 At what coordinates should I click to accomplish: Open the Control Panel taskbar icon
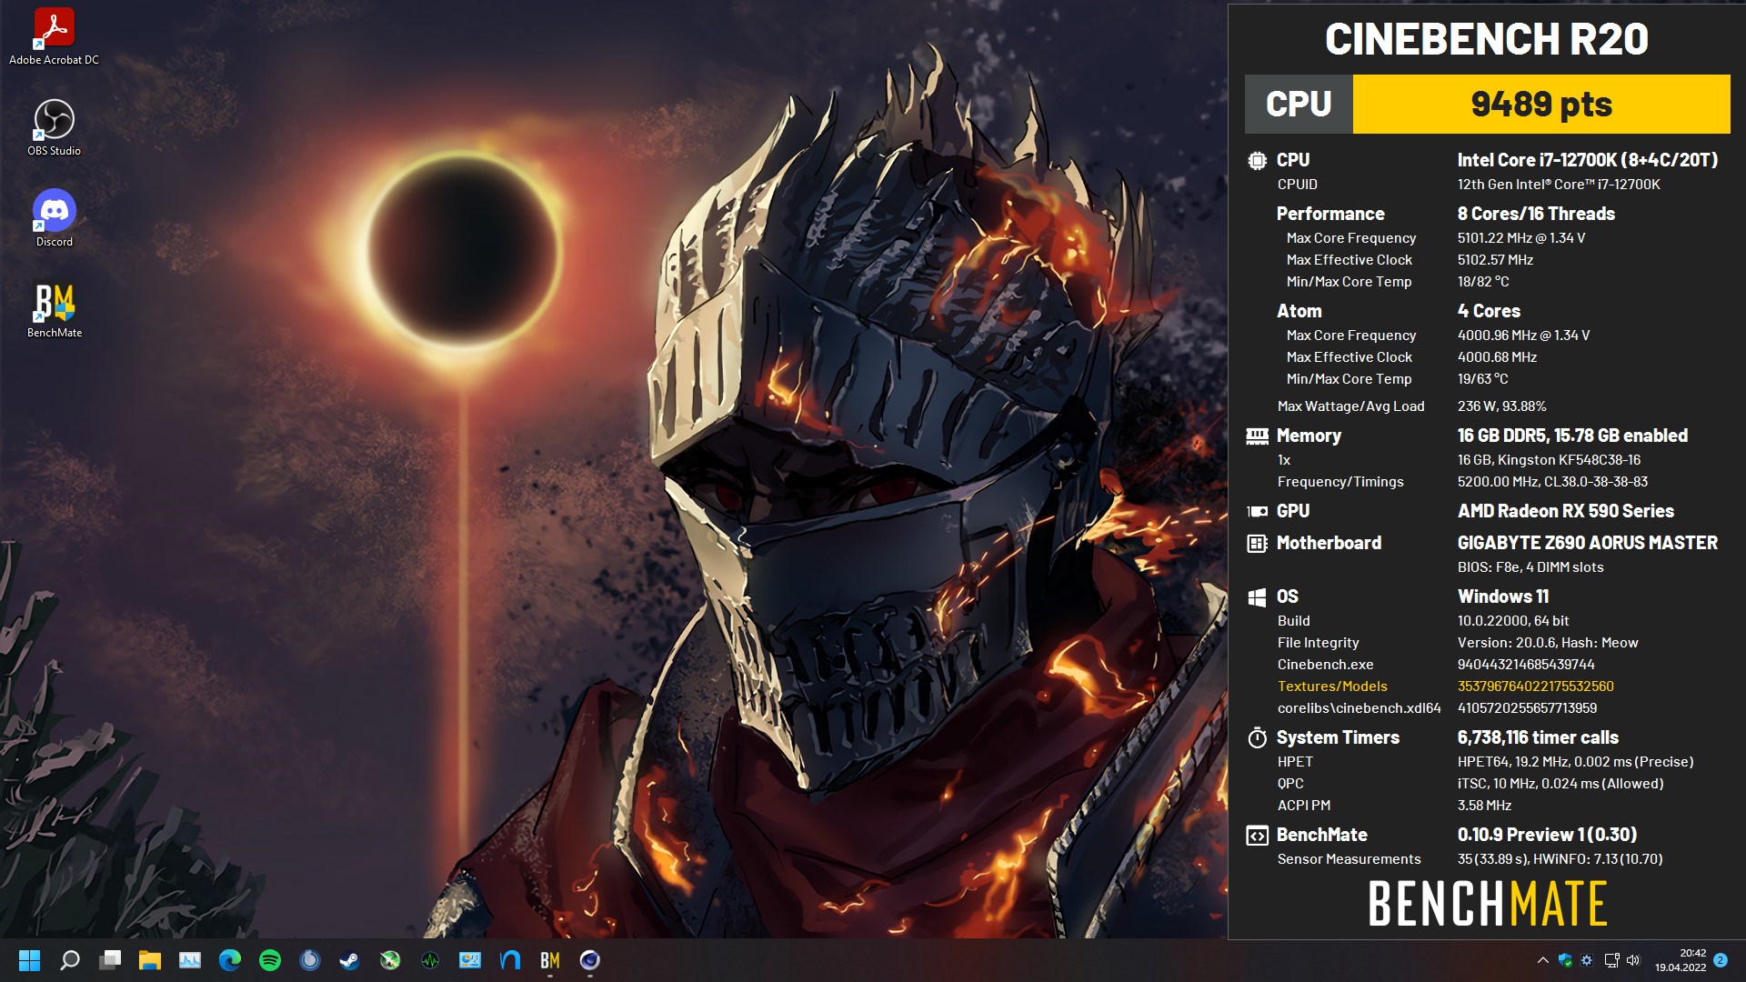470,960
